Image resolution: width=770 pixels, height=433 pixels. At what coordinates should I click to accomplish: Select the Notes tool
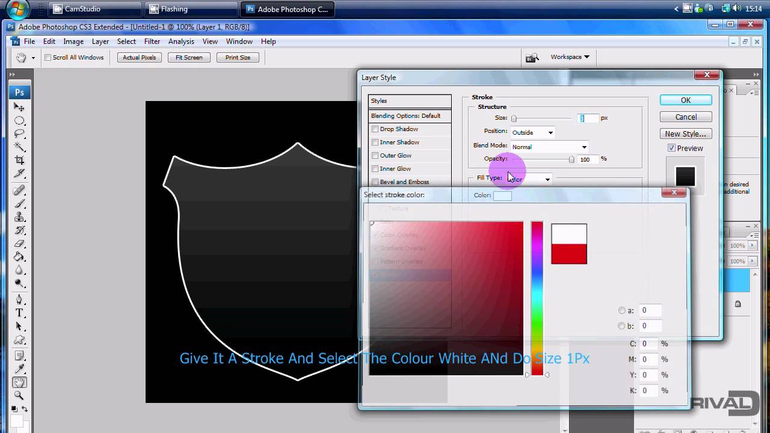coord(19,355)
